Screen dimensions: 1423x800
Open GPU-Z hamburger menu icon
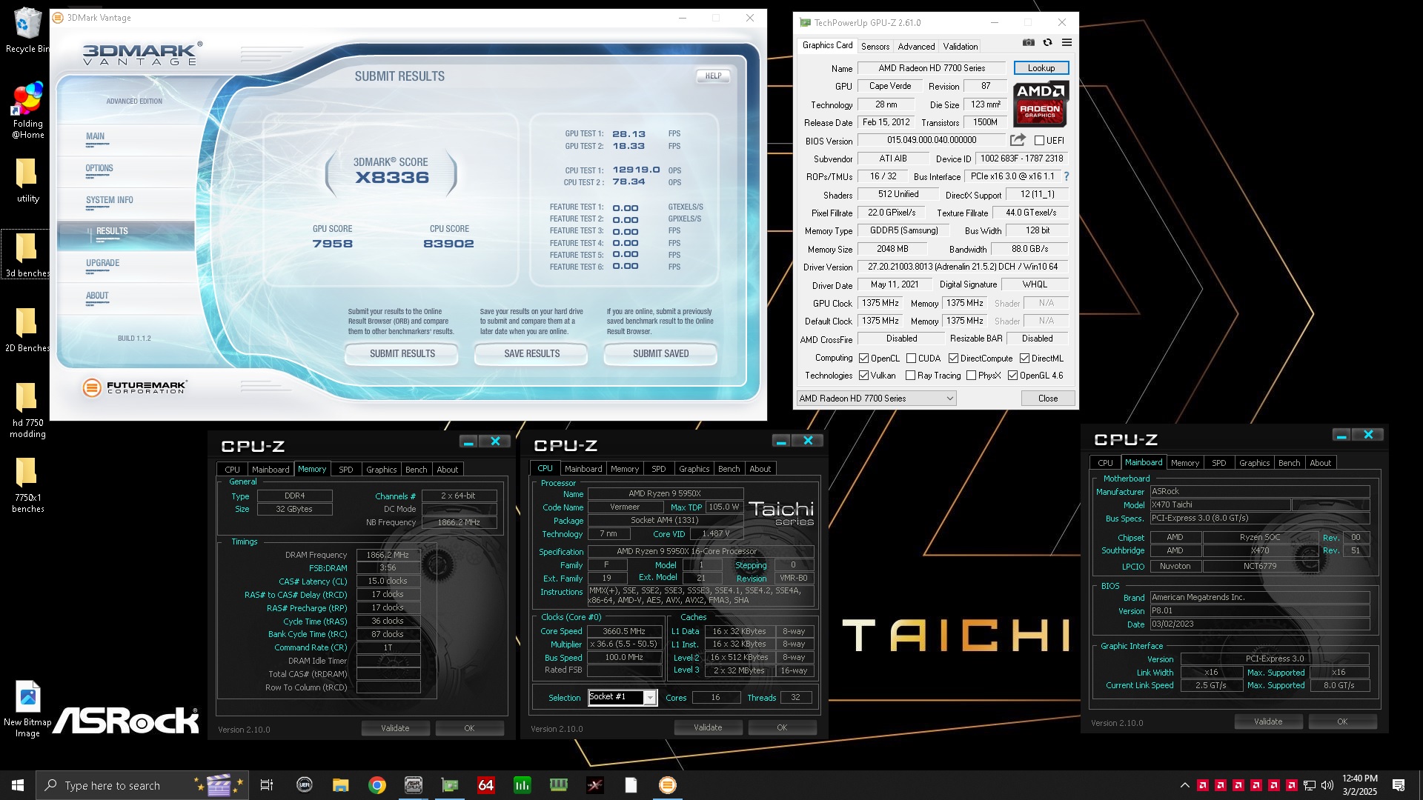[x=1067, y=43]
